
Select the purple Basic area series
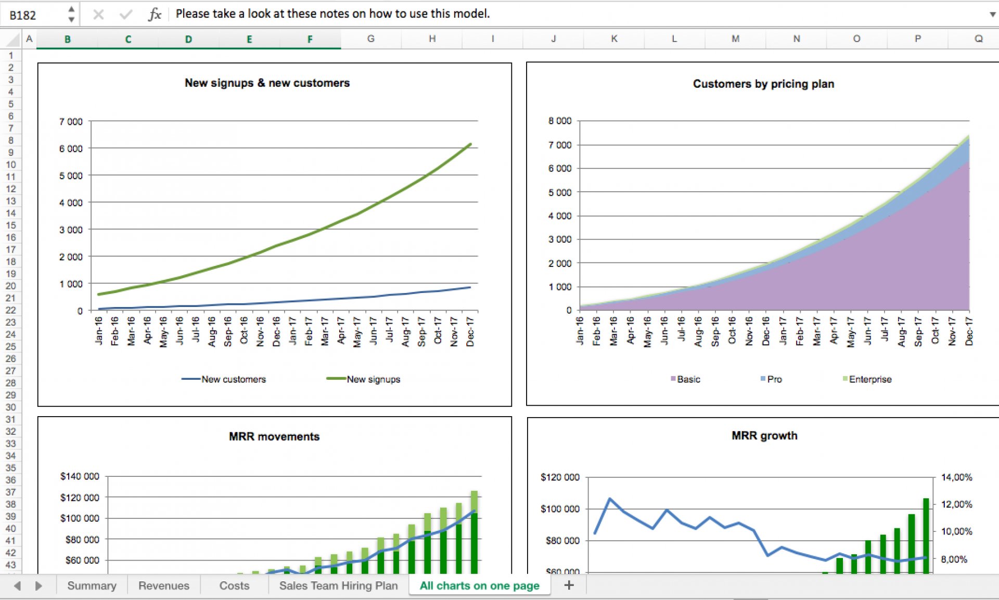[885, 265]
